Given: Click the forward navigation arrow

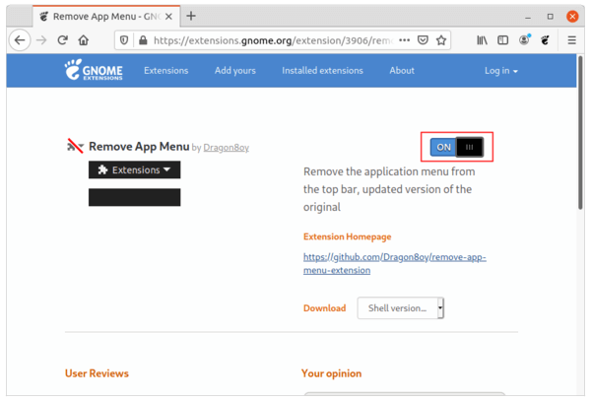Looking at the screenshot, I should [x=41, y=40].
